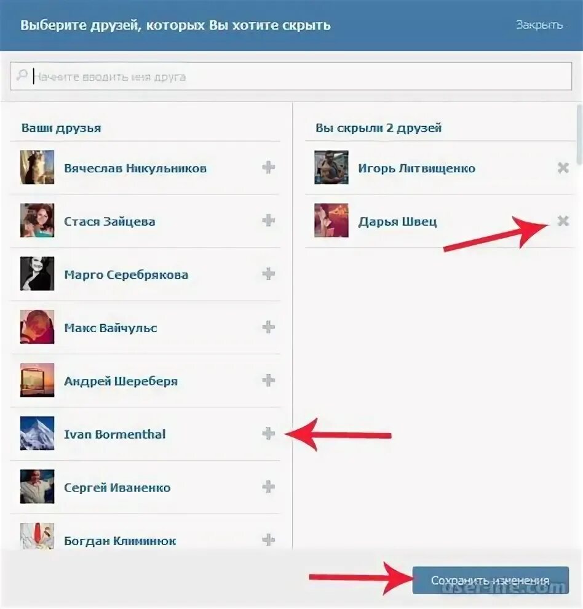Add Андрей Шереберя via plus icon
Image resolution: width=583 pixels, height=609 pixels.
point(268,380)
